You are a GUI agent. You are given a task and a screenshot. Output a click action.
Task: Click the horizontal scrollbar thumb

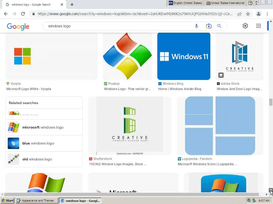(x=131, y=194)
